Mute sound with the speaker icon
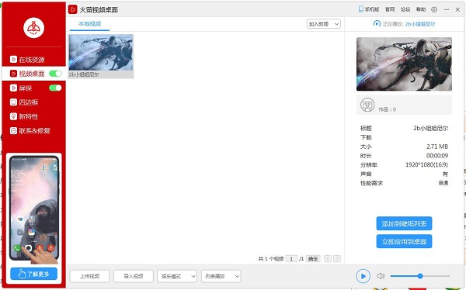The image size is (466, 290). 381,276
